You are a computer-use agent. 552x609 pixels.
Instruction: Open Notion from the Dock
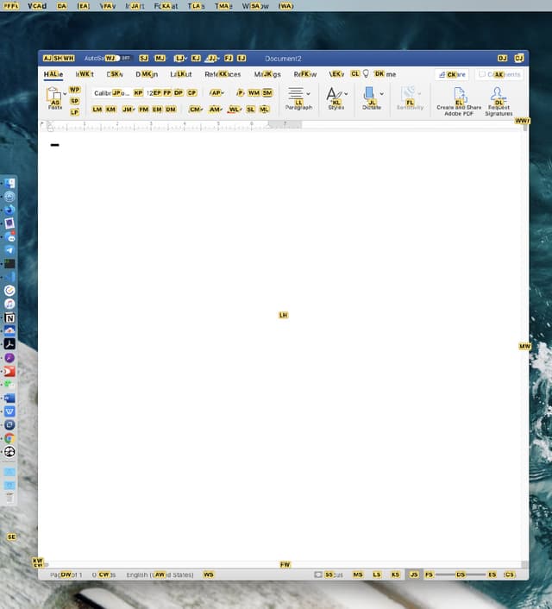9,317
